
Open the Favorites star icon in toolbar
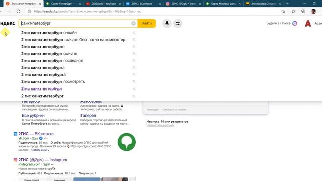tap(293, 11)
